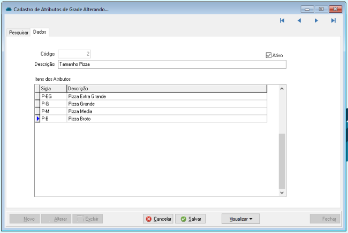Click the blue row indicator beside P-B
This screenshot has height=233, width=348.
(37, 119)
